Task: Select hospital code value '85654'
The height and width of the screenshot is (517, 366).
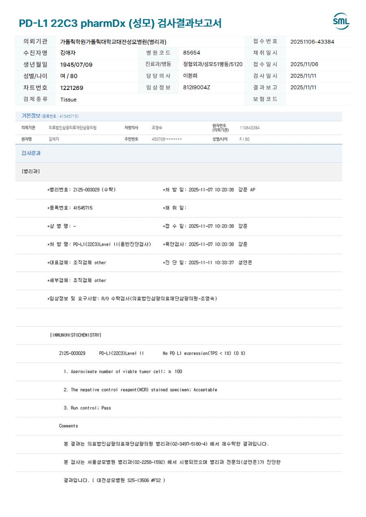Action: (192, 53)
